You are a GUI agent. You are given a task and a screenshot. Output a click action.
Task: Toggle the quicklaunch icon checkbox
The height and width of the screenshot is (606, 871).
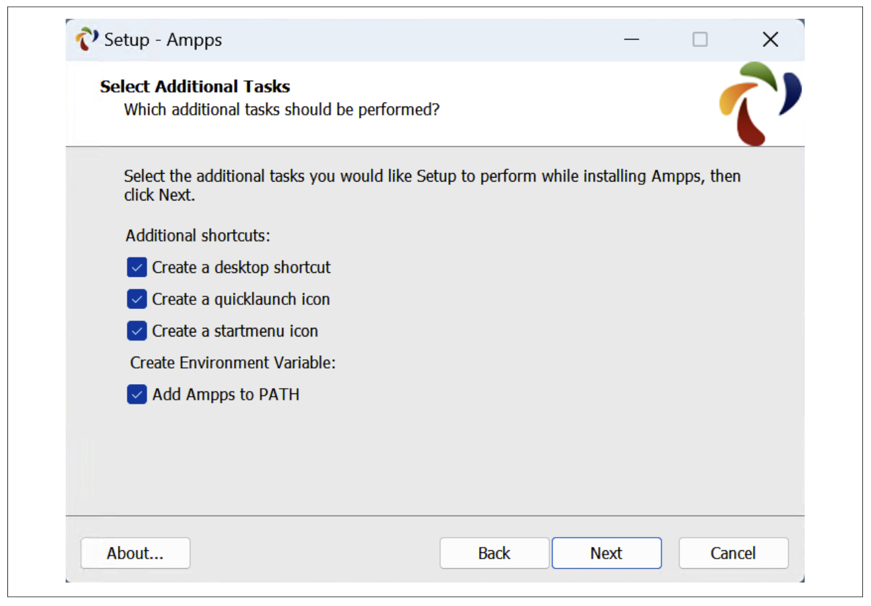pyautogui.click(x=137, y=299)
